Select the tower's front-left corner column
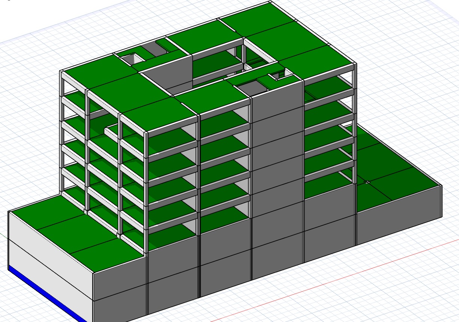Screen dimensions: 459x322 (146, 195)
